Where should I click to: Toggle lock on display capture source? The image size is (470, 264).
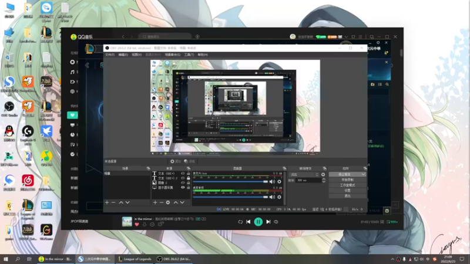(x=188, y=187)
